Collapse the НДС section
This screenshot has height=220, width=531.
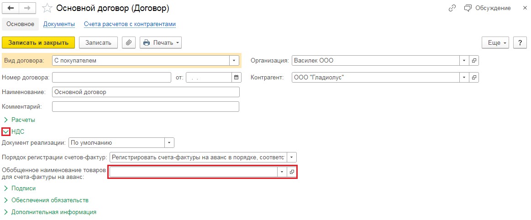point(6,131)
